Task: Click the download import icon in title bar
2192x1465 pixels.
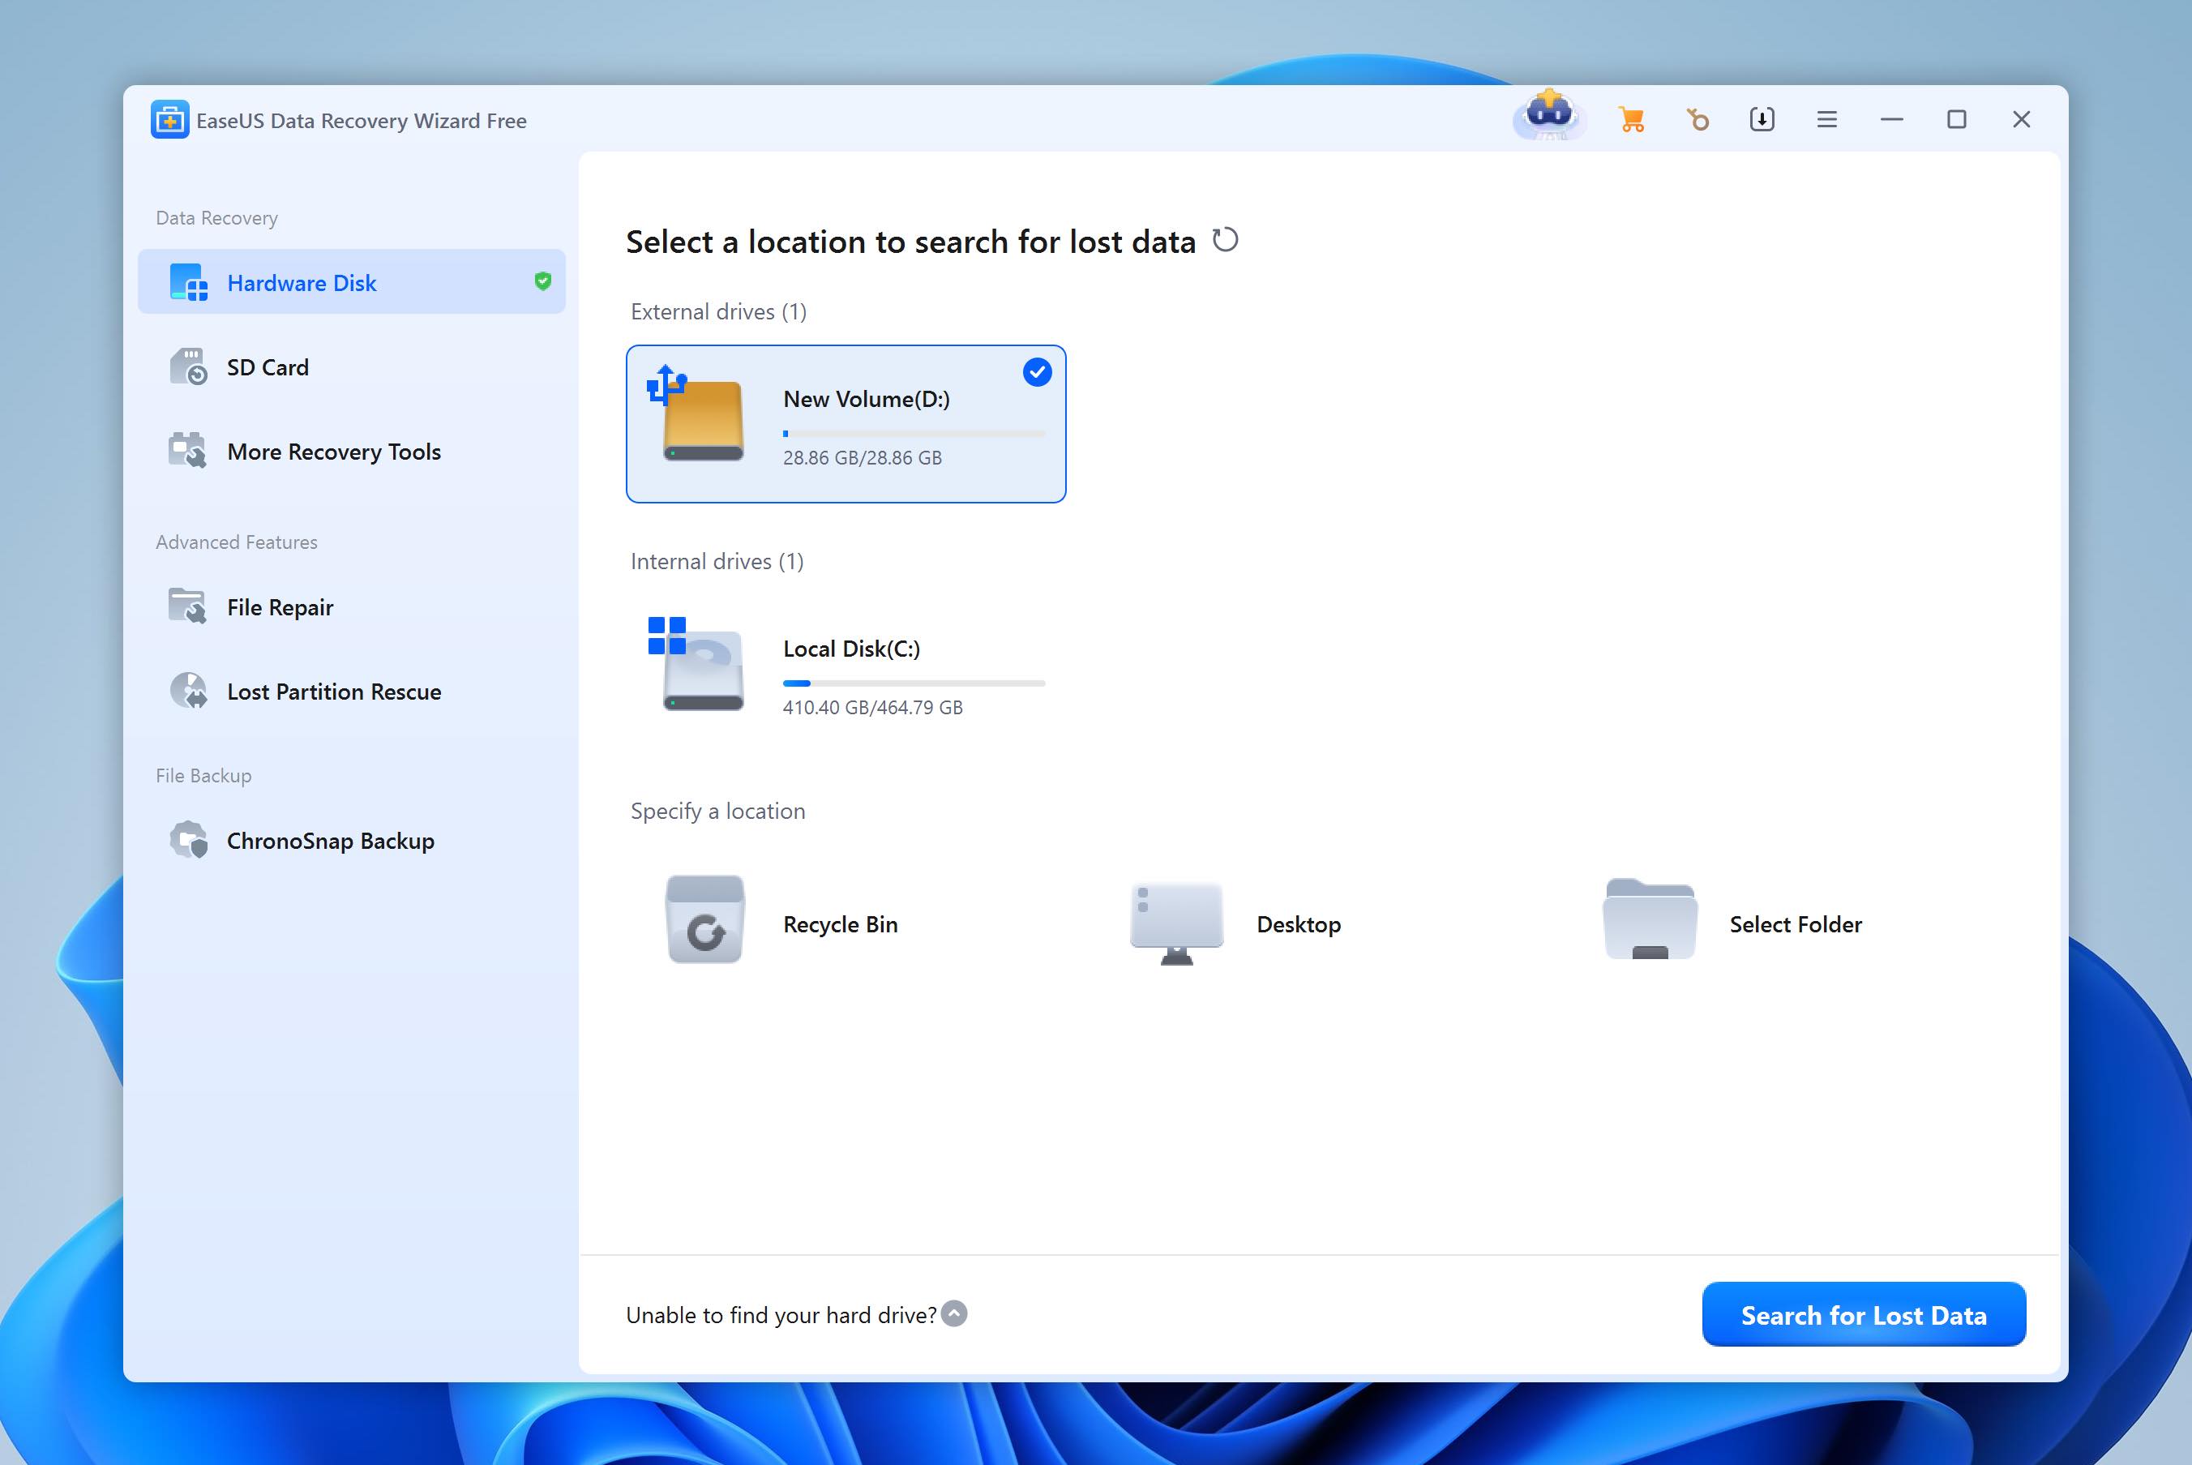Action: pyautogui.click(x=1762, y=120)
